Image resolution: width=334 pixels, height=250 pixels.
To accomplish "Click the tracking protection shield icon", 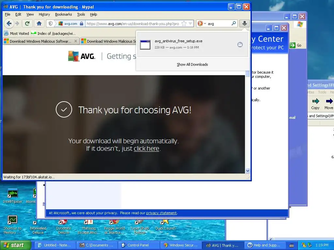I will [51, 23].
